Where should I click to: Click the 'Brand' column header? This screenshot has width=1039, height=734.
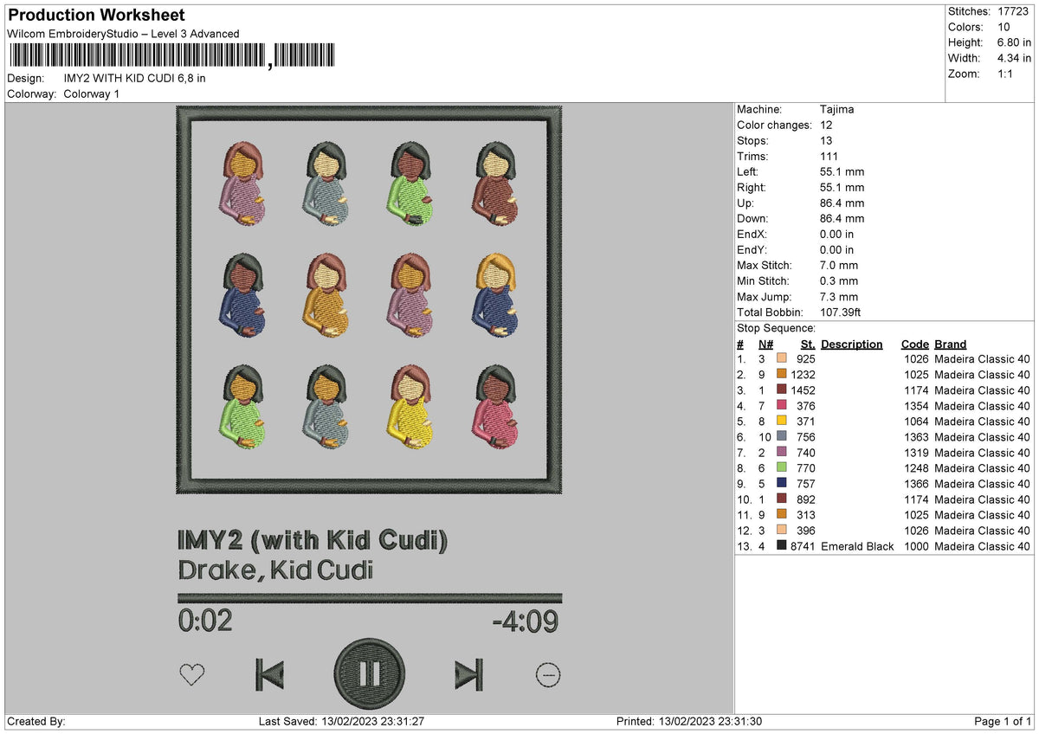pyautogui.click(x=950, y=344)
